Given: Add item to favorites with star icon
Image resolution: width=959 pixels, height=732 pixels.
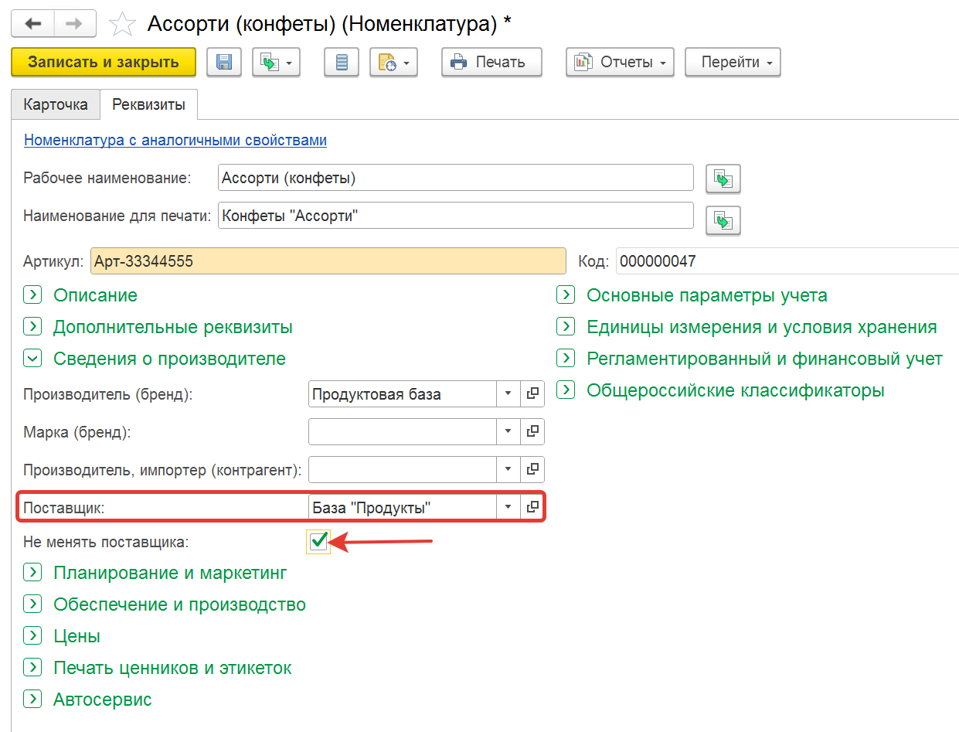Looking at the screenshot, I should pos(121,25).
